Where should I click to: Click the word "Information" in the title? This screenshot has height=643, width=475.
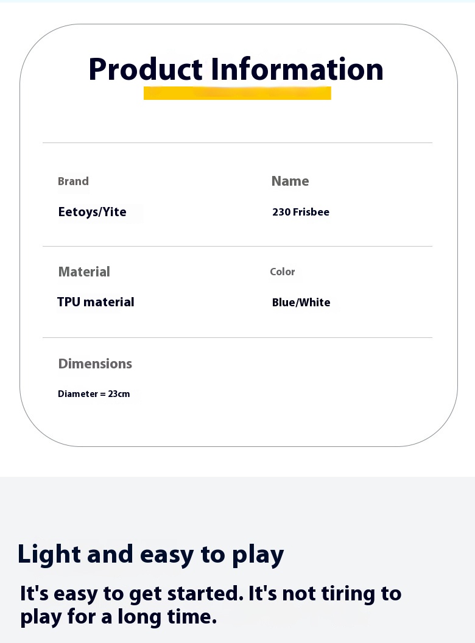(x=297, y=69)
